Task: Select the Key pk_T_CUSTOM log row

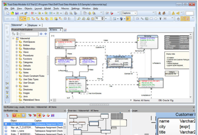Action: tap(33, 127)
